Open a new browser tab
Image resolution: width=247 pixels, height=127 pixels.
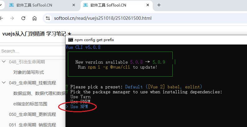tap(159, 5)
